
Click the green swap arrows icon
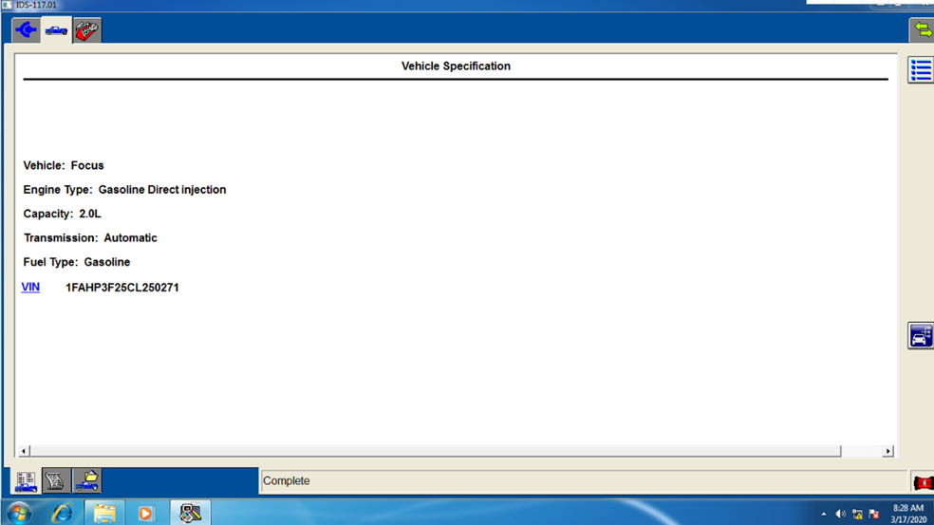[922, 29]
